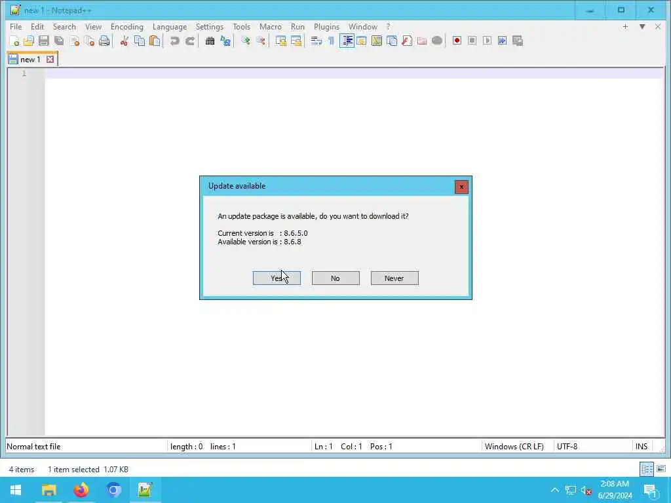This screenshot has width=671, height=503.
Task: Toggle Folder as Workspace icon
Action: point(422,41)
